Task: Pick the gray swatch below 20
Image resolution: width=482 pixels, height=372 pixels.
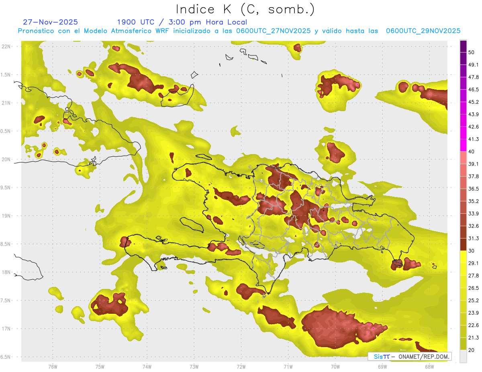Action: 463,356
